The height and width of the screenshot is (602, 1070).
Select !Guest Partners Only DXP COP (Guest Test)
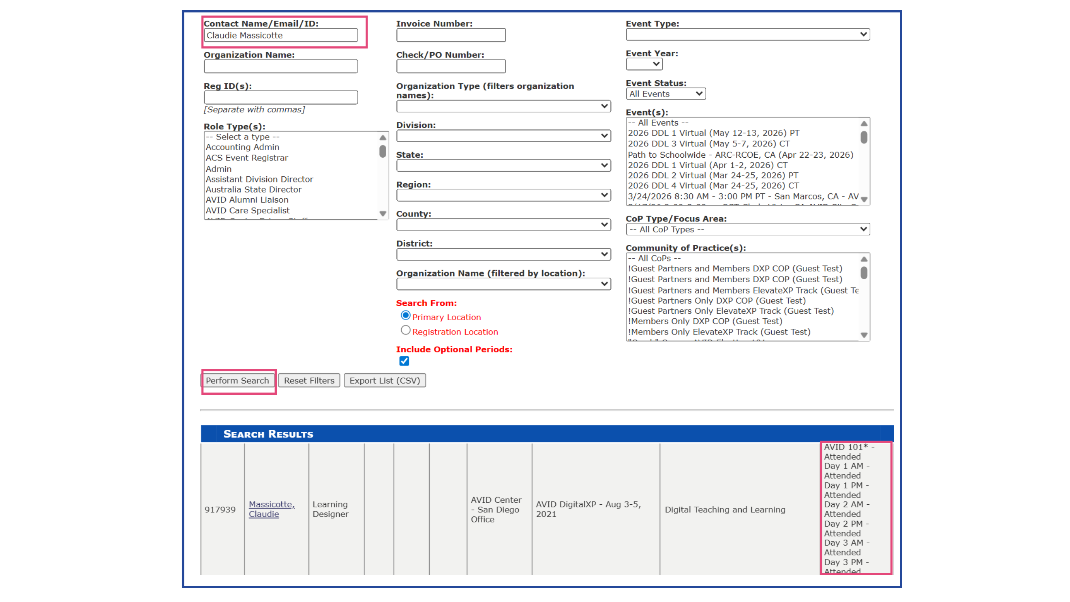point(717,301)
